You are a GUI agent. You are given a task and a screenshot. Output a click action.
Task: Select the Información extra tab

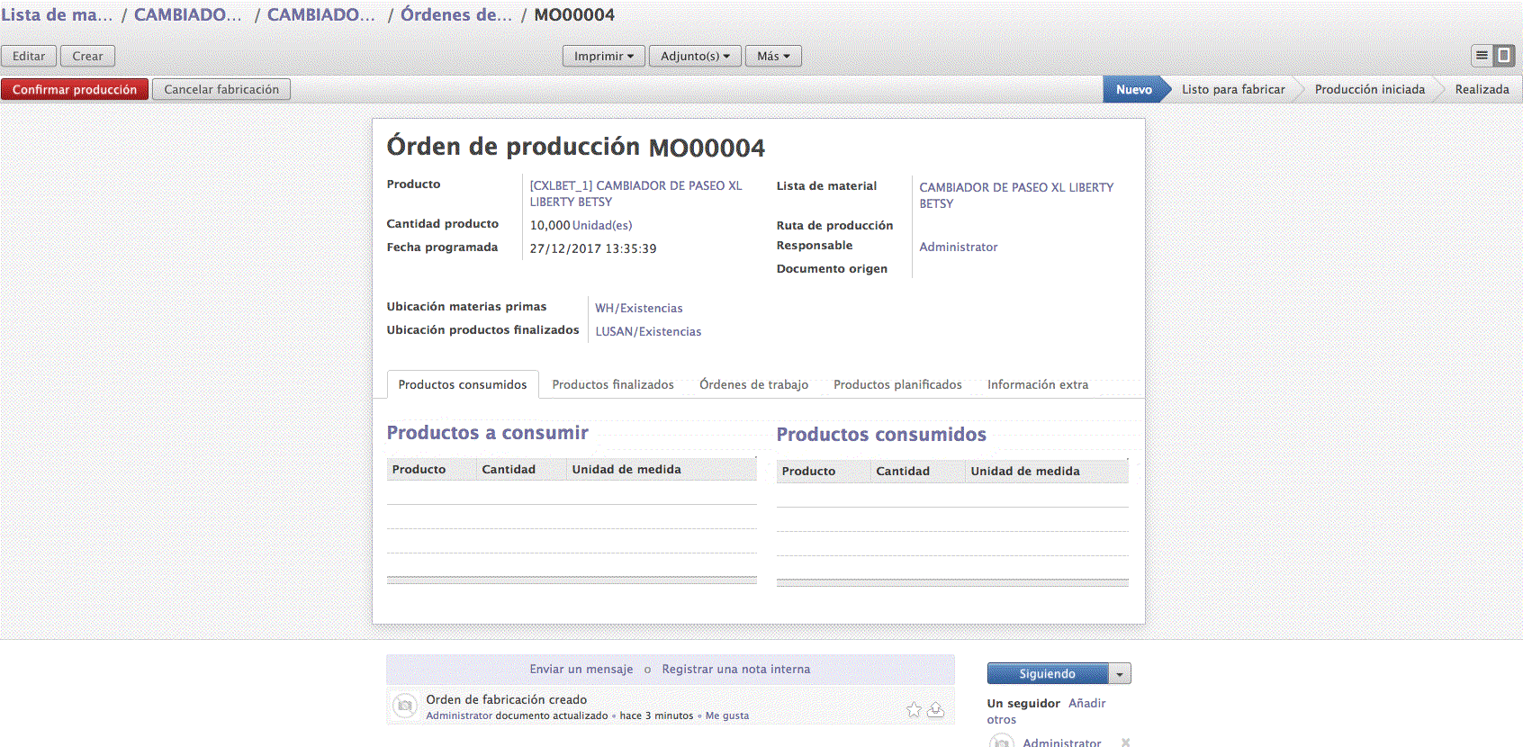click(1037, 384)
